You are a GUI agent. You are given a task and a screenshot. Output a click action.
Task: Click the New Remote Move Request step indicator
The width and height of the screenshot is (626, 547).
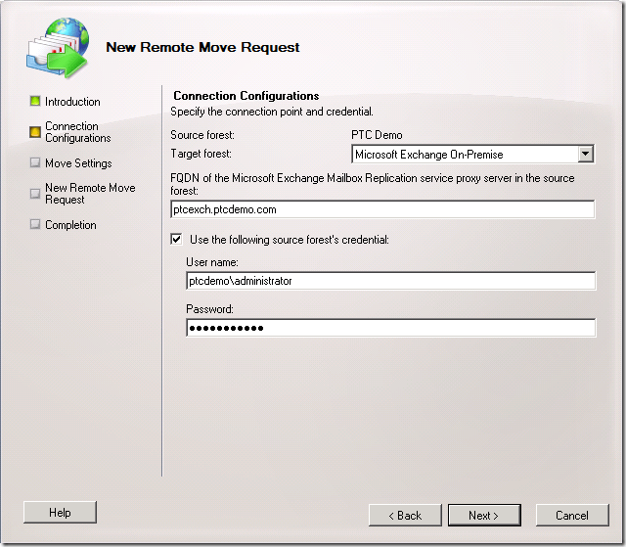coord(35,193)
